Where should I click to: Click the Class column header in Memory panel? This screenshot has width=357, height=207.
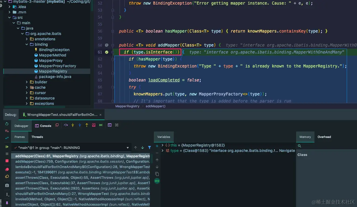[x=302, y=155]
